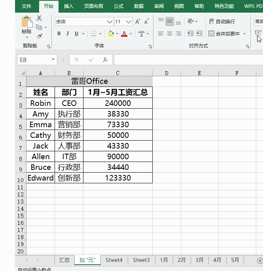Image resolution: width=263 pixels, height=271 pixels.
Task: Cancel formula entry with X icon
Action: coord(77,60)
